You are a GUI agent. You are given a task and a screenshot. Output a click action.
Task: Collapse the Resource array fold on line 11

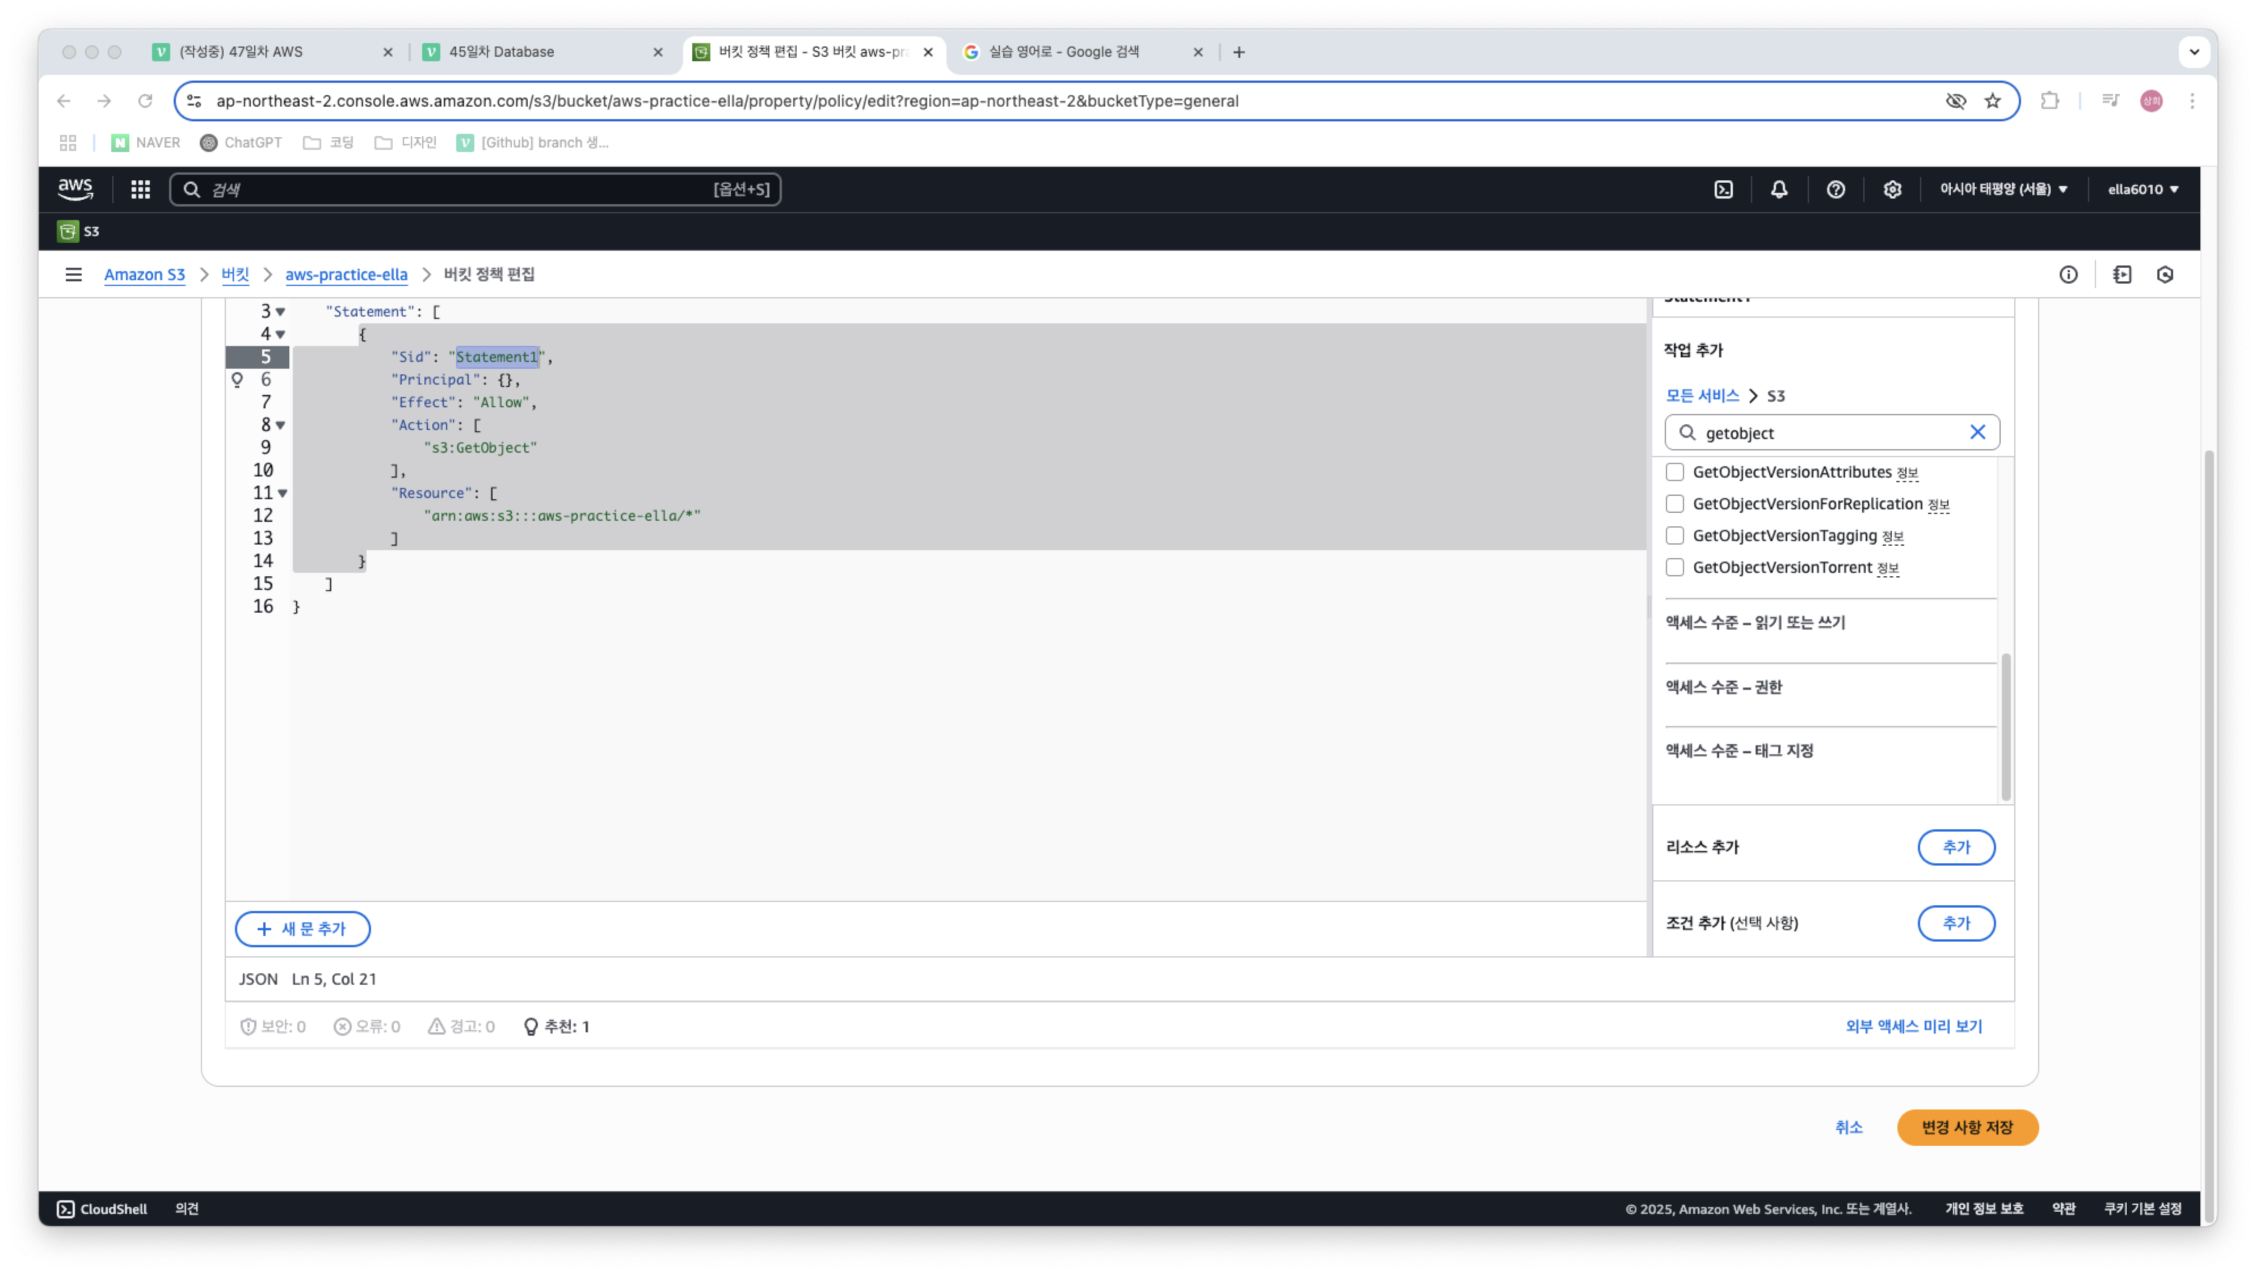point(282,494)
